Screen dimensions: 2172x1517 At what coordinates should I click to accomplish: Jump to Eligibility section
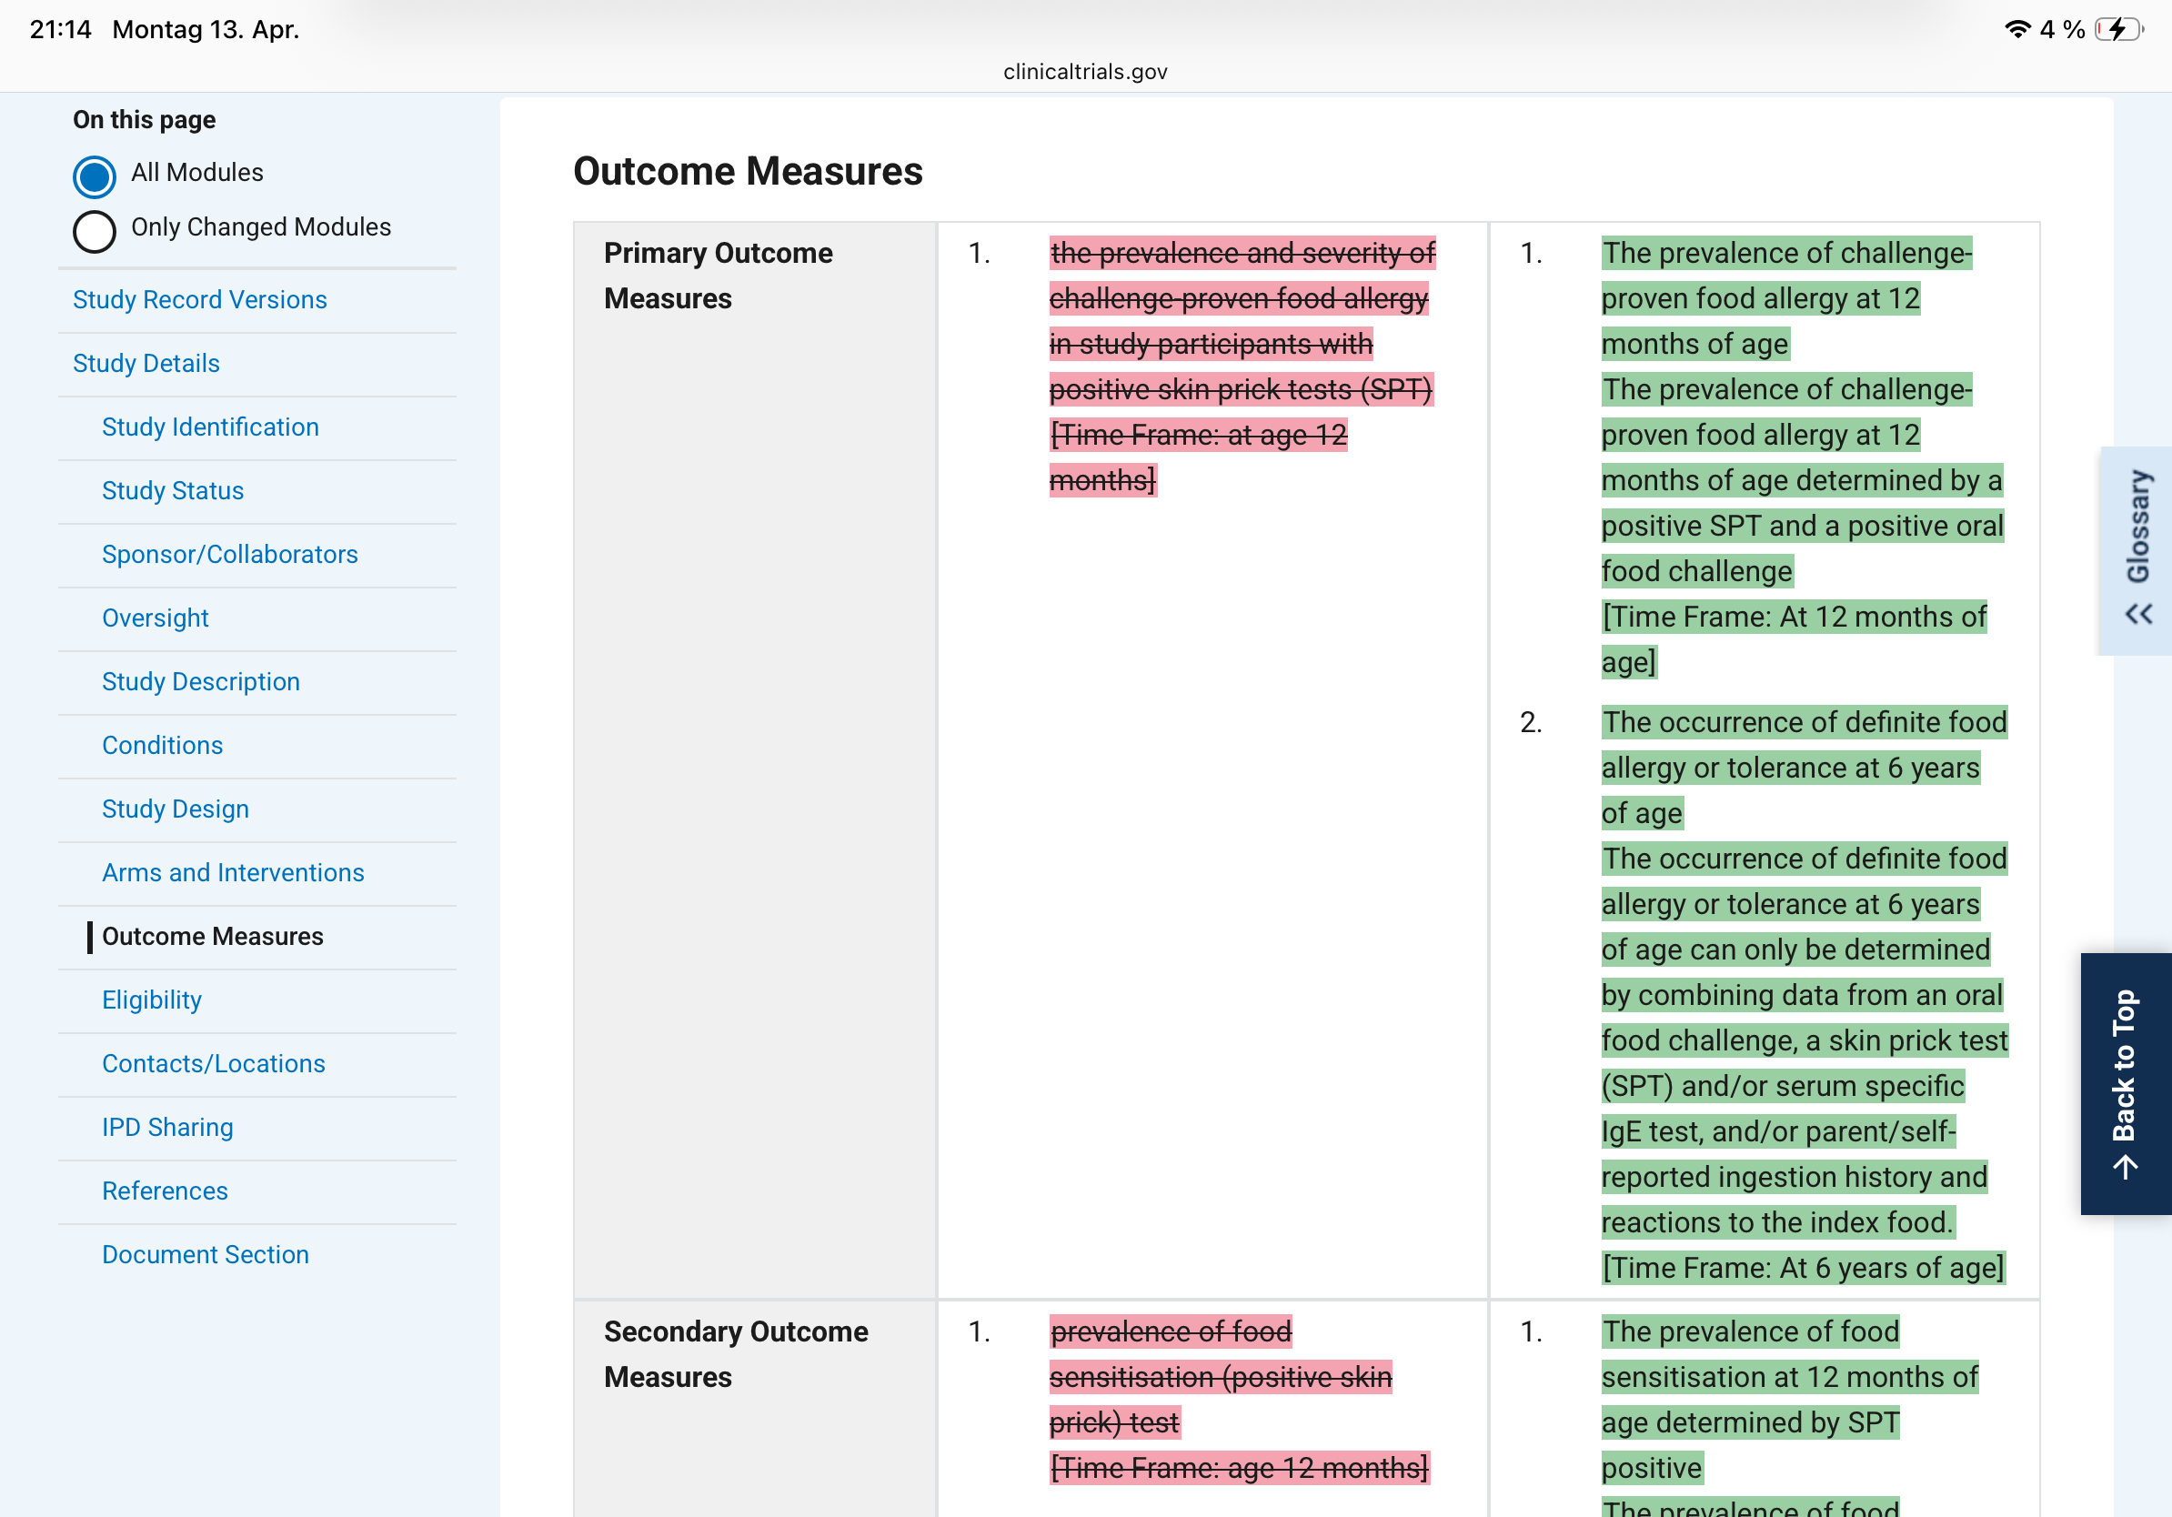click(151, 1000)
